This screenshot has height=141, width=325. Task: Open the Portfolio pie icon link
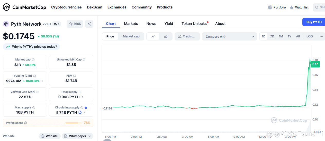[277, 7]
